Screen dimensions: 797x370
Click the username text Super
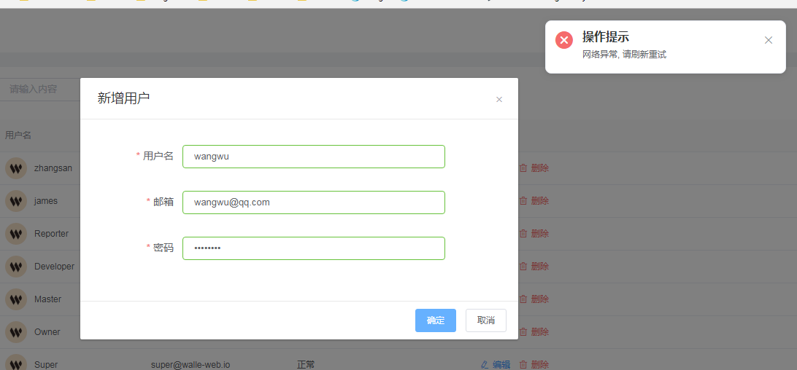pyautogui.click(x=46, y=364)
